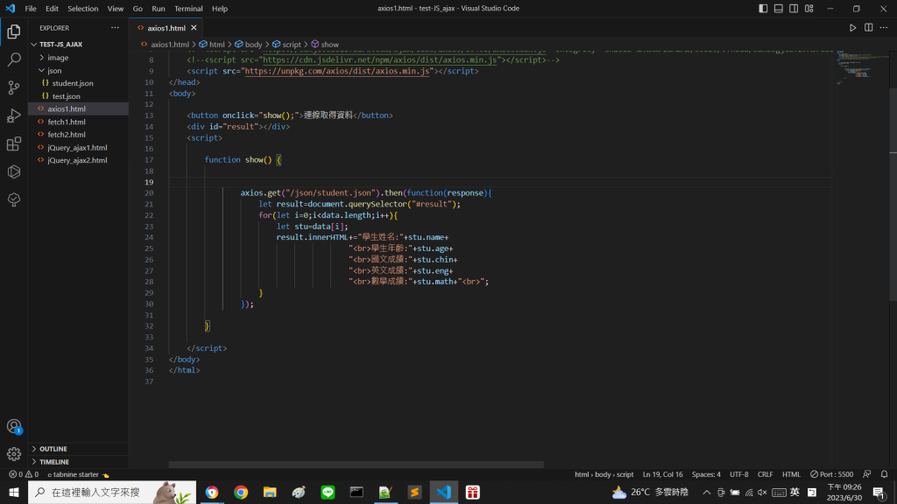
Task: Open the Help menu
Action: [220, 9]
